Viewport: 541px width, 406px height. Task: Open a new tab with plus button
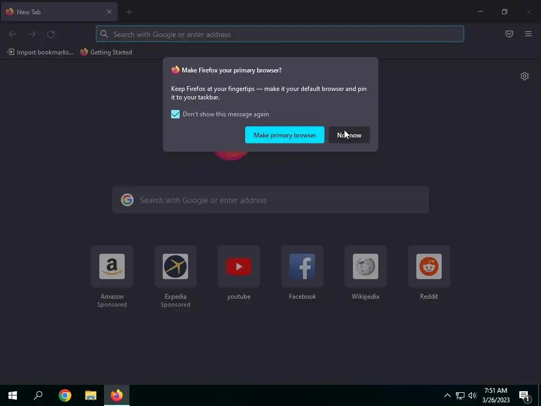pos(129,12)
